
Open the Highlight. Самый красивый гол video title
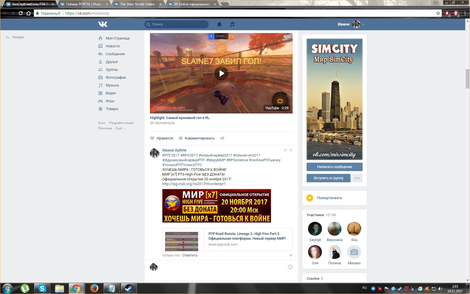tap(180, 118)
